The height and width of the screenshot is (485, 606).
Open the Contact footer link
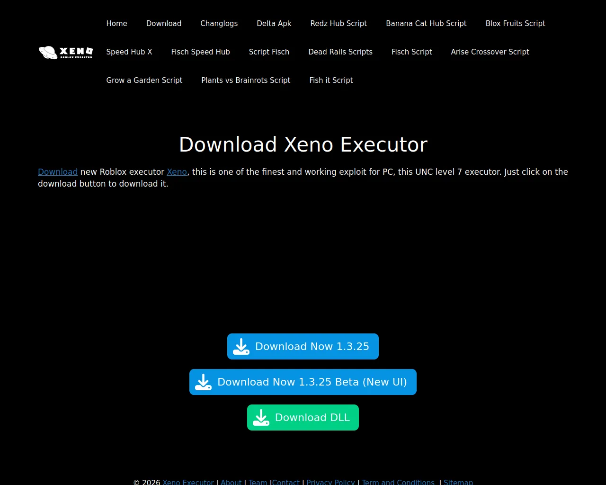[x=286, y=482]
